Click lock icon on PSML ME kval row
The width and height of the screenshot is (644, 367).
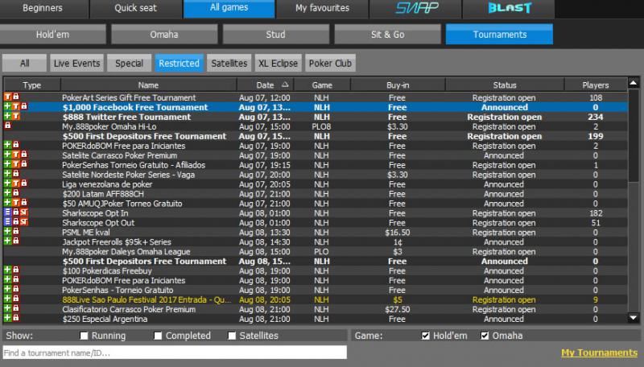(15, 232)
